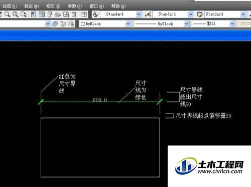Click the Help question mark icon
Viewport: 251px width, 187px height.
[84, 14]
